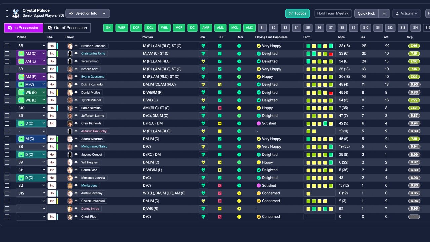Click Jesurun Rak-Sakyi's morale icon
Viewport: 430px width, 242px height.
(239, 131)
